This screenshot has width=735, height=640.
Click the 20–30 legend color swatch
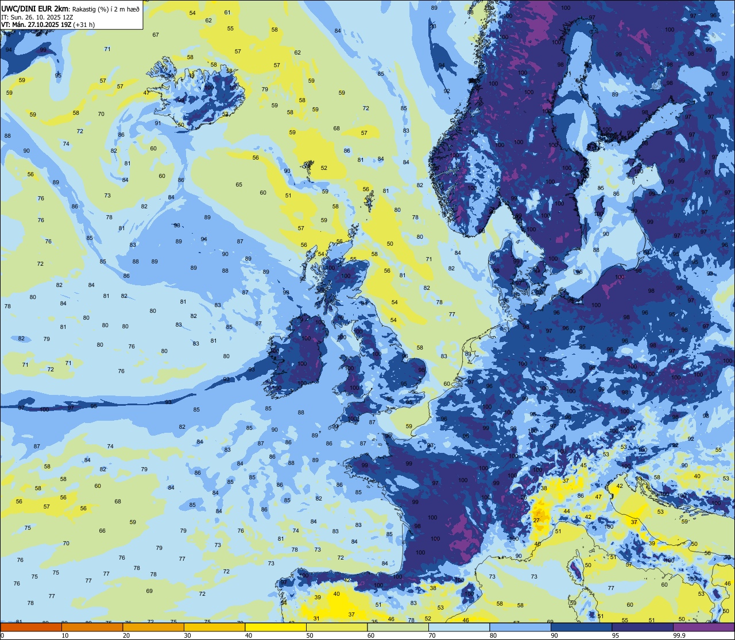tap(153, 627)
